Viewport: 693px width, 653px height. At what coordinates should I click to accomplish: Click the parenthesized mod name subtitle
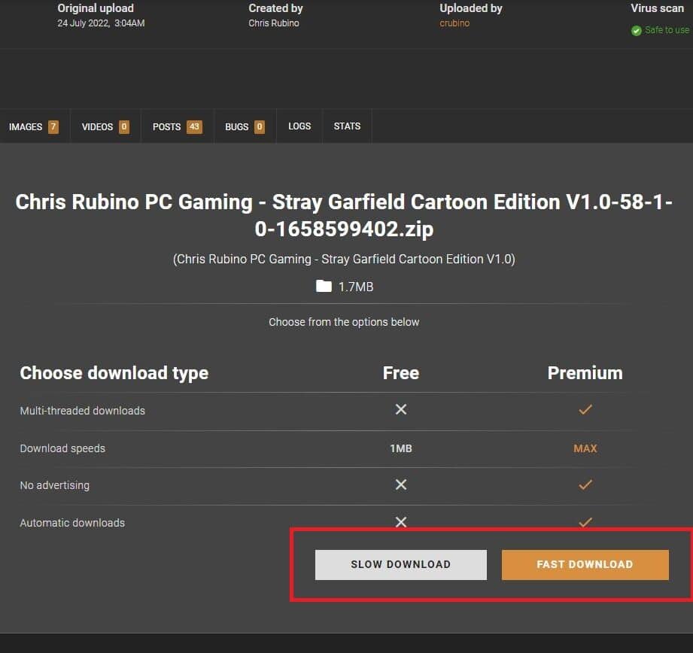(x=344, y=259)
